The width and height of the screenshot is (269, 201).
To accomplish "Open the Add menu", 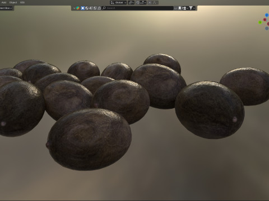I will 4,2.
